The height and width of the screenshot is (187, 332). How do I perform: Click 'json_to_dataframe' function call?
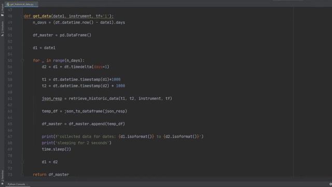tap(84, 111)
